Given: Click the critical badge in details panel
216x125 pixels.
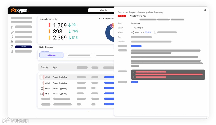Looking at the screenshot, I should 122,16.
